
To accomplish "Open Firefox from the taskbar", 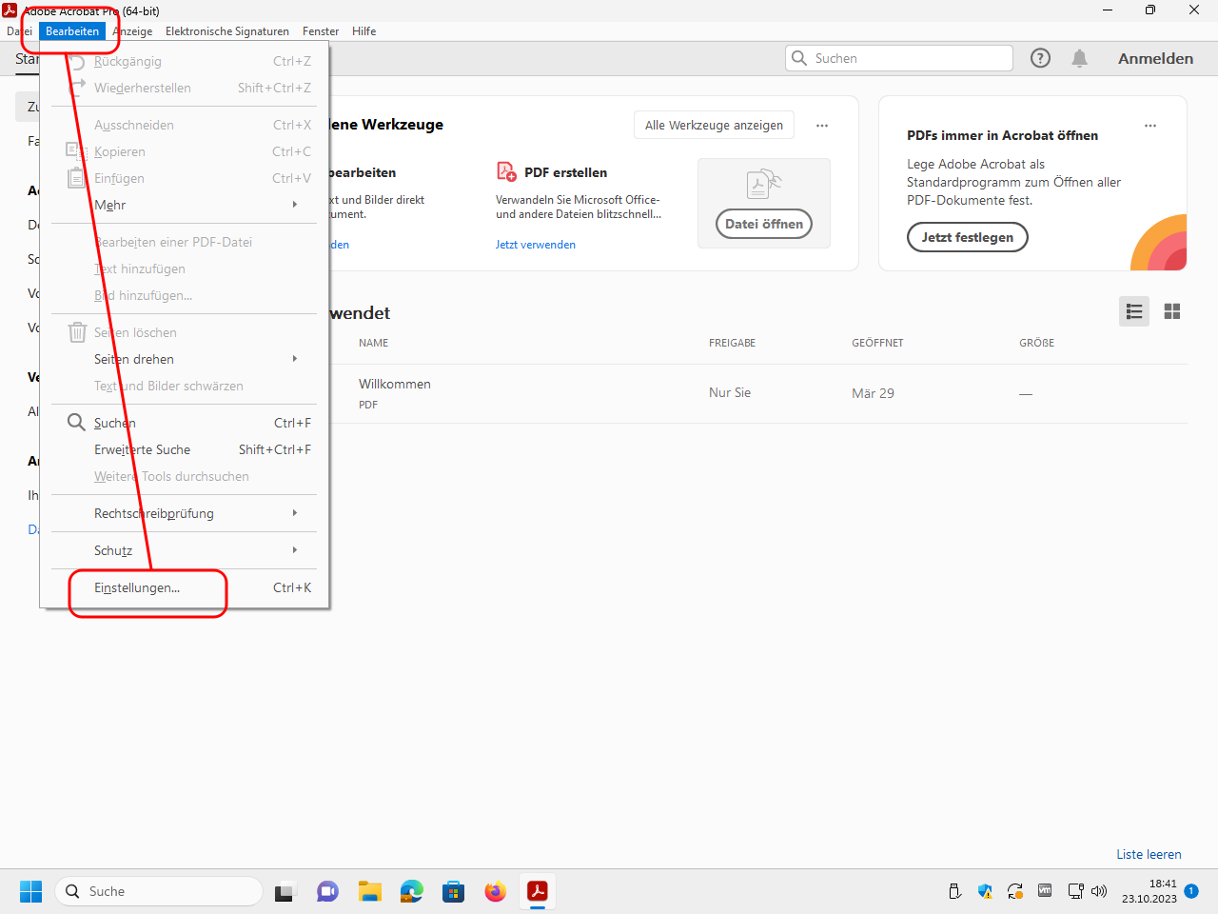I will 495,891.
